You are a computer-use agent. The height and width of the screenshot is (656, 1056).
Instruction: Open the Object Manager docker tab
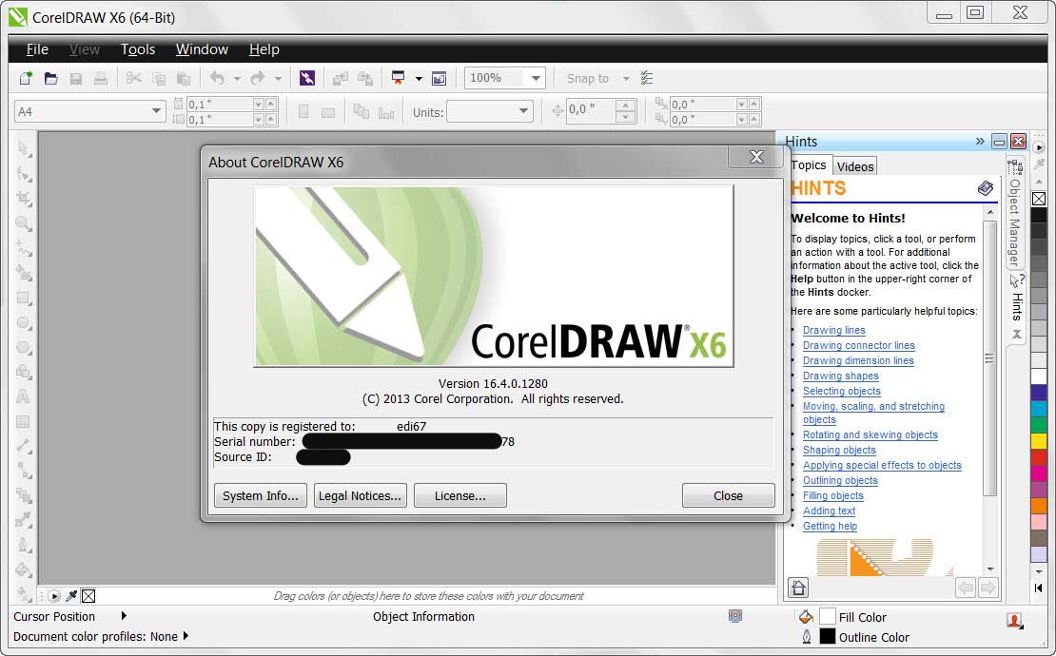coord(1014,213)
